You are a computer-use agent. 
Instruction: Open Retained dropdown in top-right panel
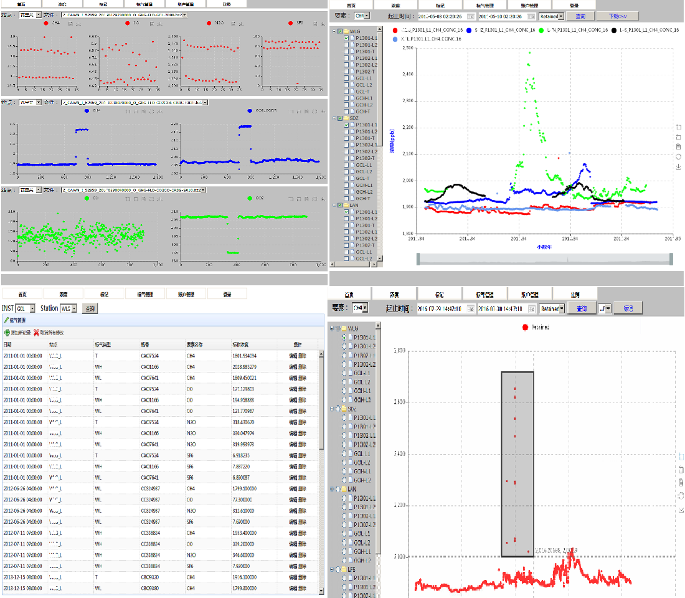pos(560,16)
